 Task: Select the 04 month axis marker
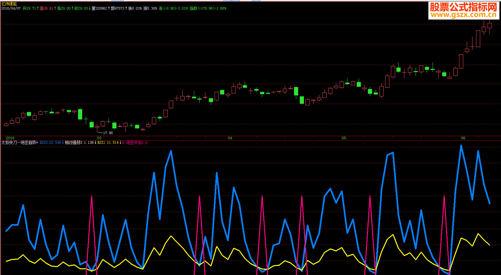click(230, 138)
